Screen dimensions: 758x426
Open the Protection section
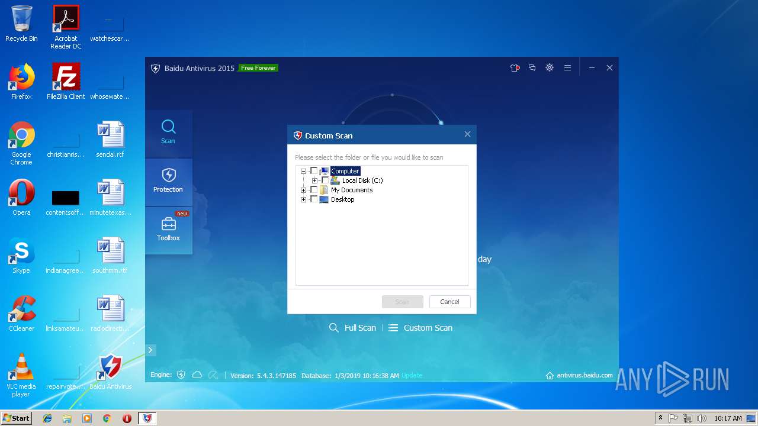[x=168, y=182]
